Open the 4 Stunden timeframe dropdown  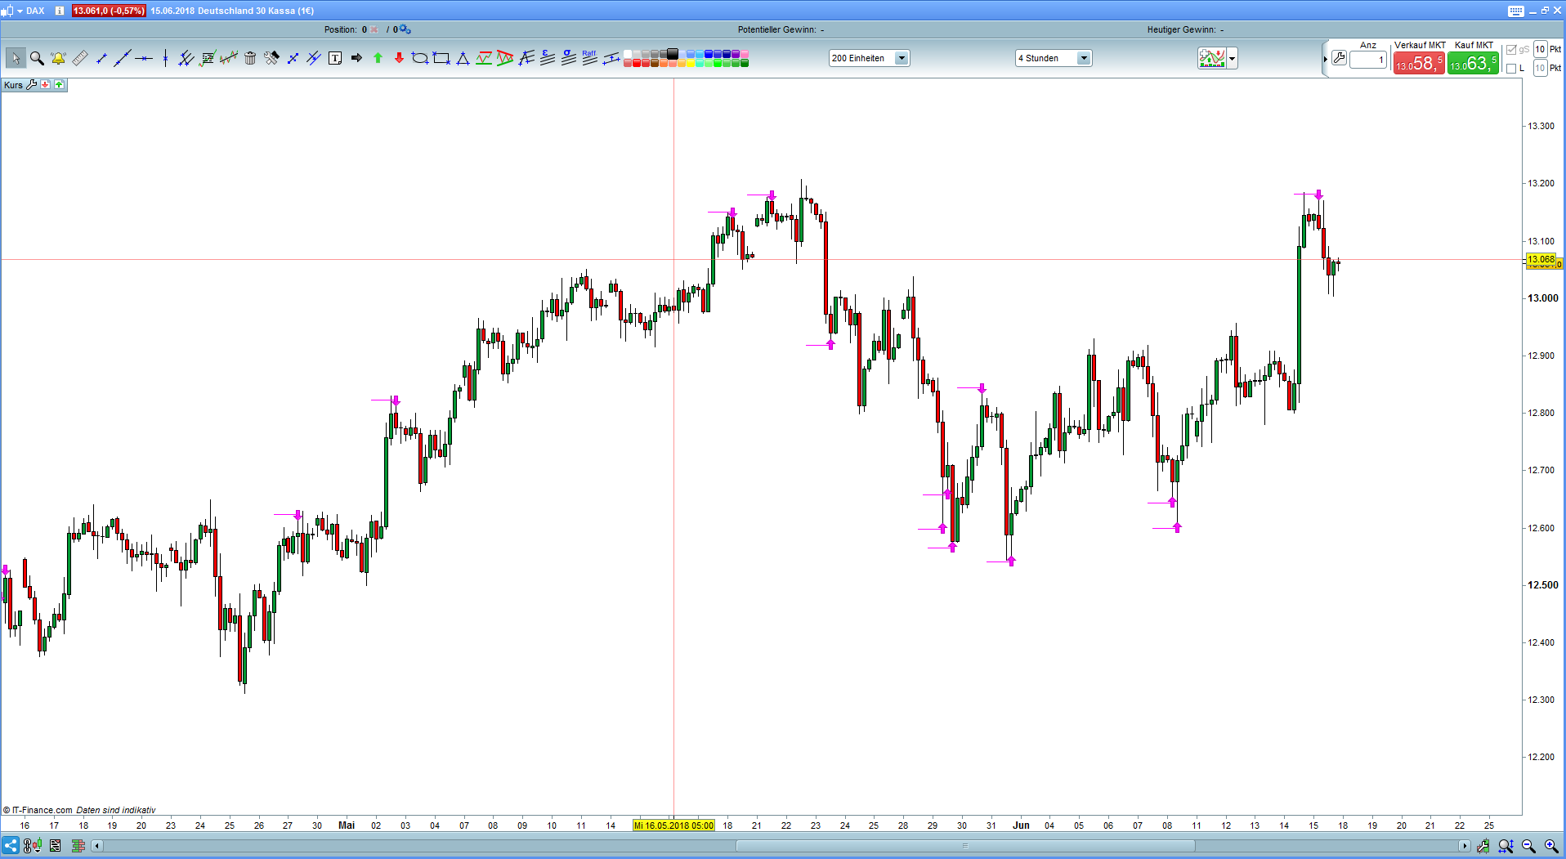pyautogui.click(x=1054, y=58)
